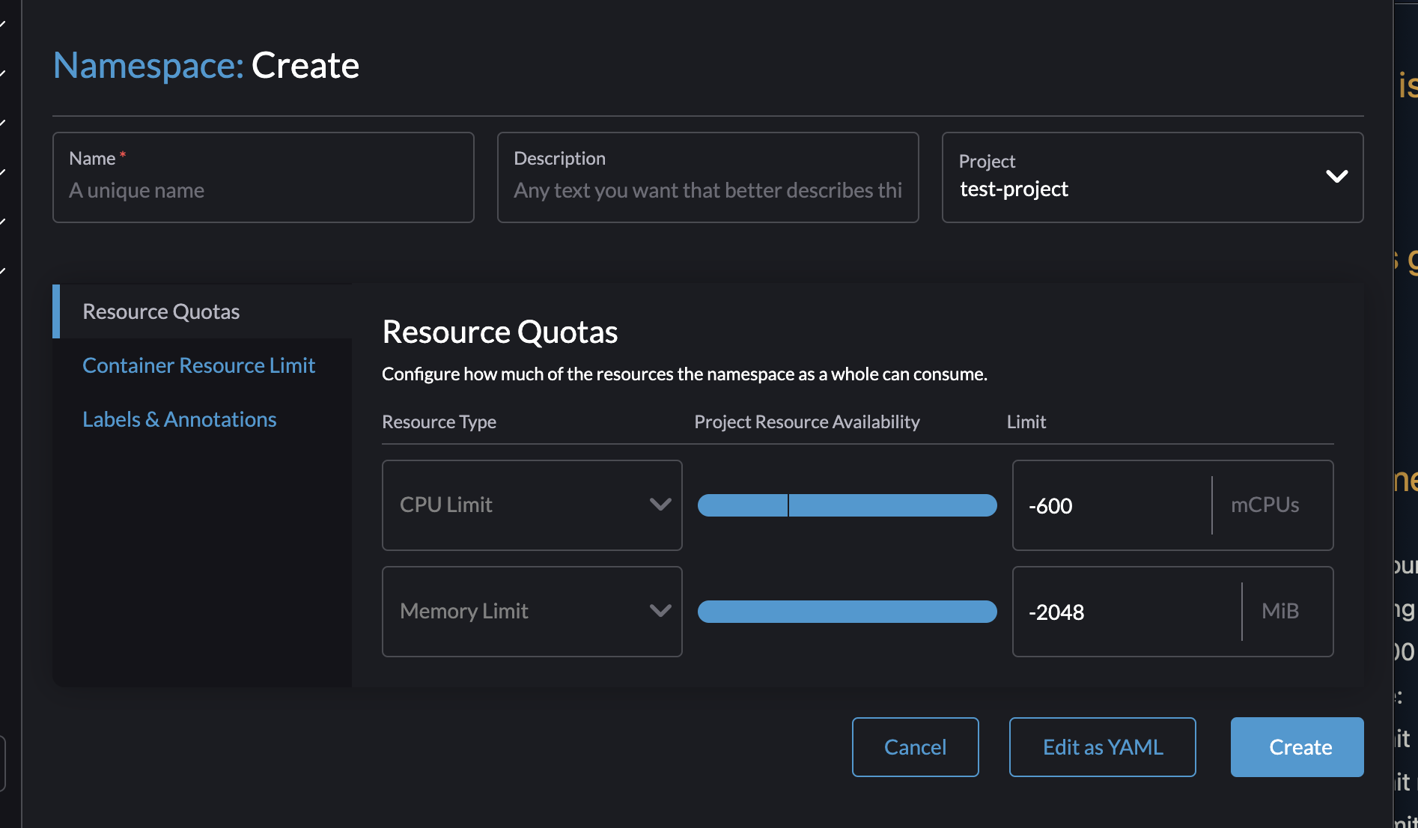Click into the Description text field

pyautogui.click(x=708, y=190)
